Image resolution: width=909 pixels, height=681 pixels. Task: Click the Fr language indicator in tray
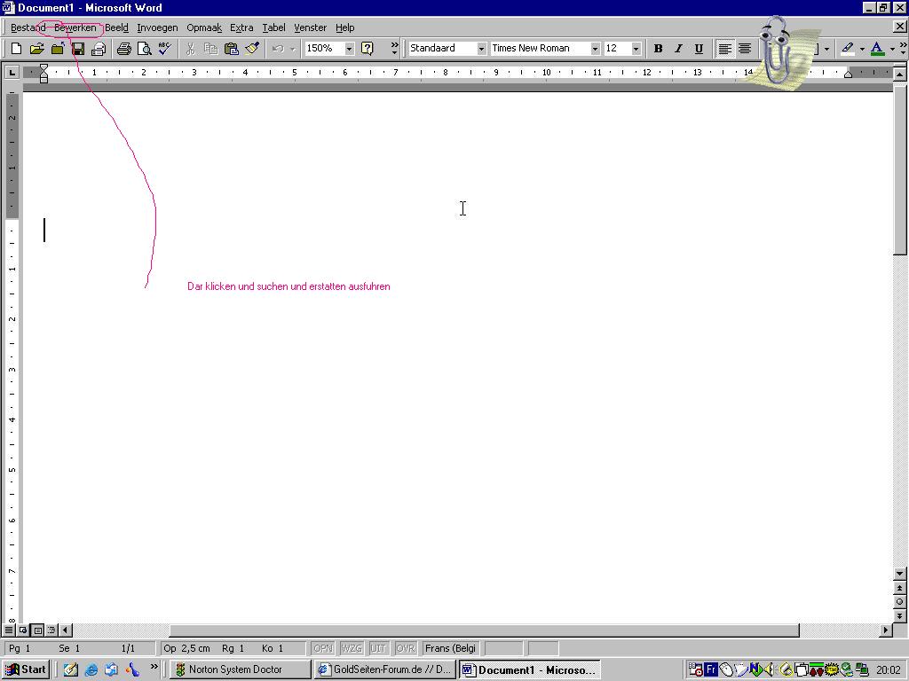point(711,670)
